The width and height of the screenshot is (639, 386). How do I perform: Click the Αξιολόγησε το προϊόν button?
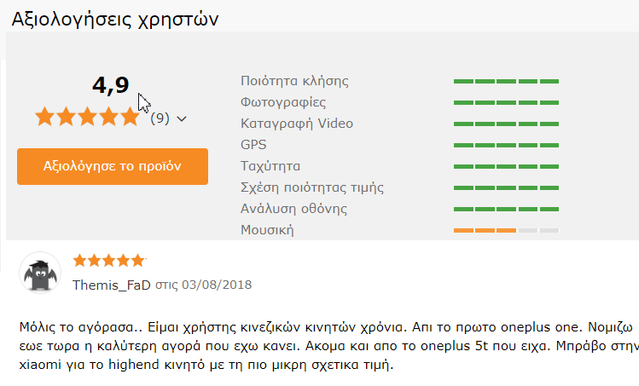(x=113, y=166)
